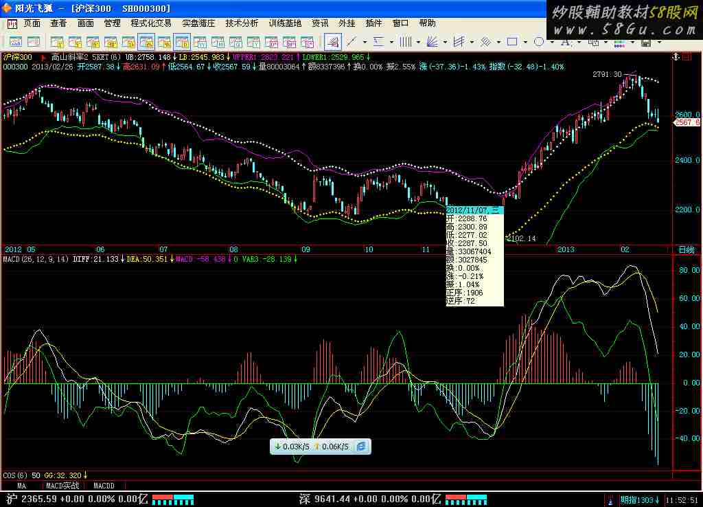Screen dimensions: 703x507
Task: Select the vertical lines drawing tool
Action: (x=406, y=42)
